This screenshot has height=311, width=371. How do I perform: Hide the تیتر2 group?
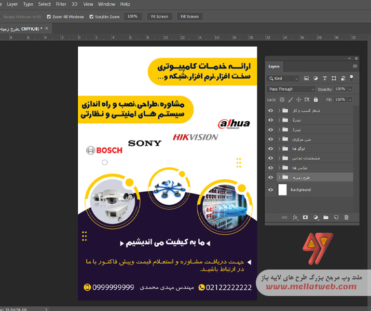271,120
